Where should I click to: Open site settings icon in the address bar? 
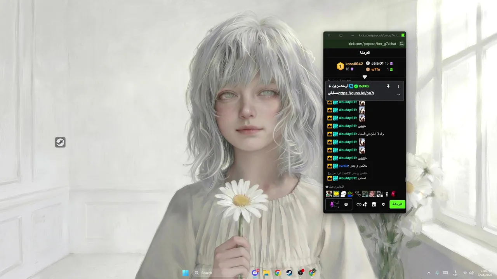tap(402, 44)
